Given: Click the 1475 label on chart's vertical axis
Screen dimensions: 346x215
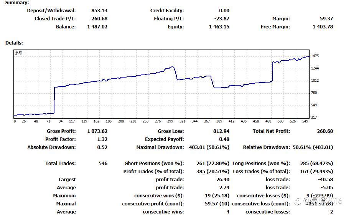Looking at the screenshot, I should pos(315,56).
